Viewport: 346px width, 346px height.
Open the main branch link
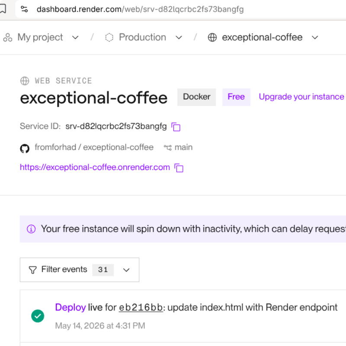pyautogui.click(x=183, y=147)
